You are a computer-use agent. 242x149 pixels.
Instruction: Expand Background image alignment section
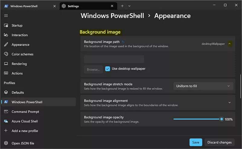(x=230, y=103)
